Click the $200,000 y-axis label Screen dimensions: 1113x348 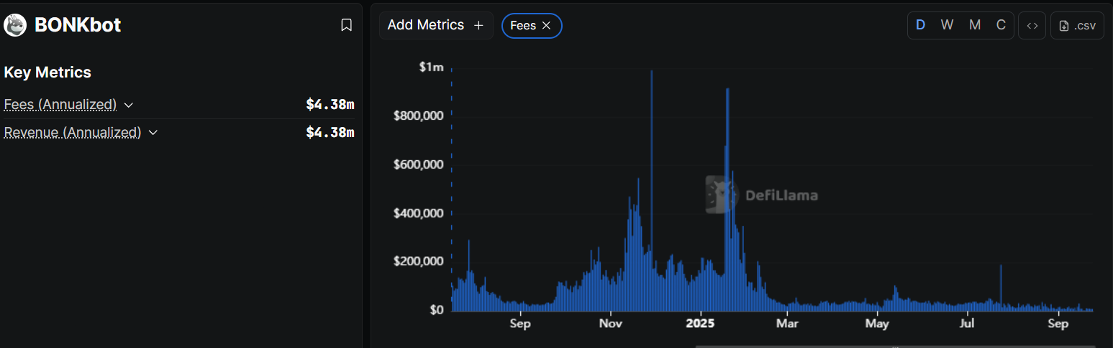[419, 261]
